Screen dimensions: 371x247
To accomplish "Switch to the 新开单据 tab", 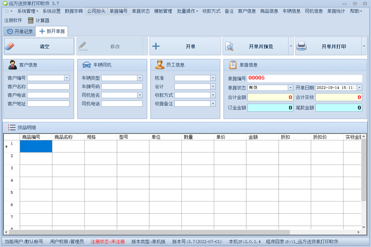I will click(52, 31).
